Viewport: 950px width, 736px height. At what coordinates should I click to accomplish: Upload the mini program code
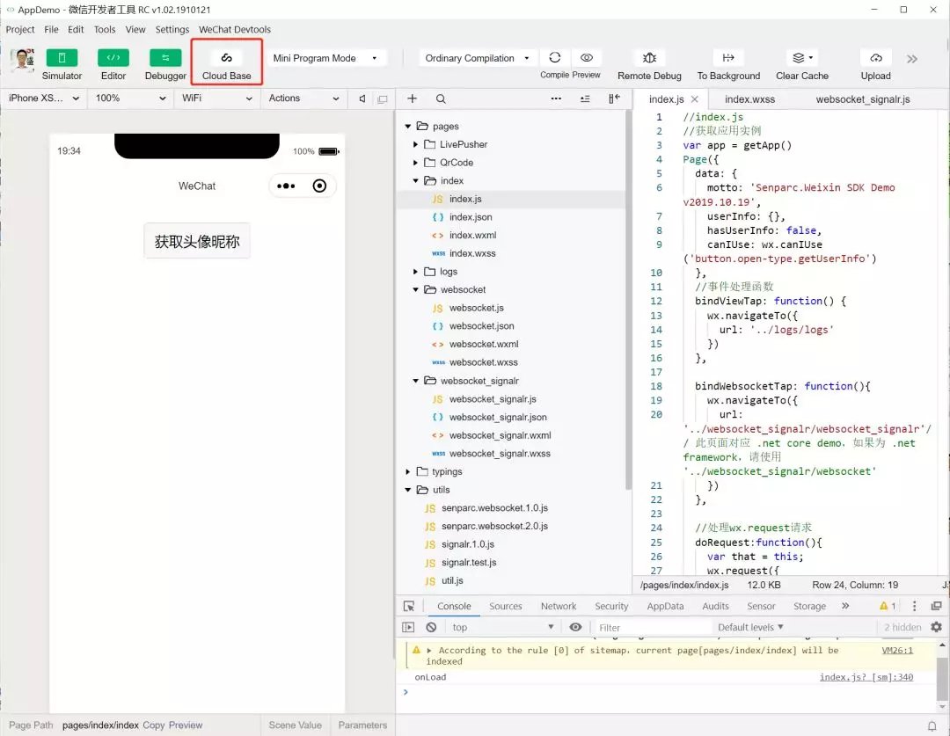(876, 57)
